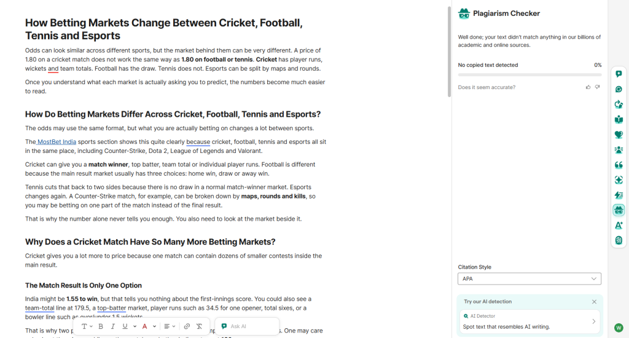Click the 'Citation Style' label
Image resolution: width=629 pixels, height=338 pixels.
(475, 267)
